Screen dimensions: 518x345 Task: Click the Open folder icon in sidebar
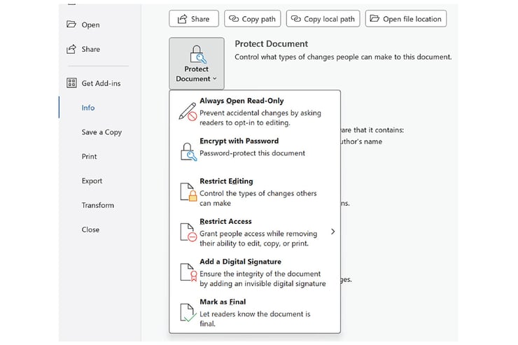coord(71,24)
